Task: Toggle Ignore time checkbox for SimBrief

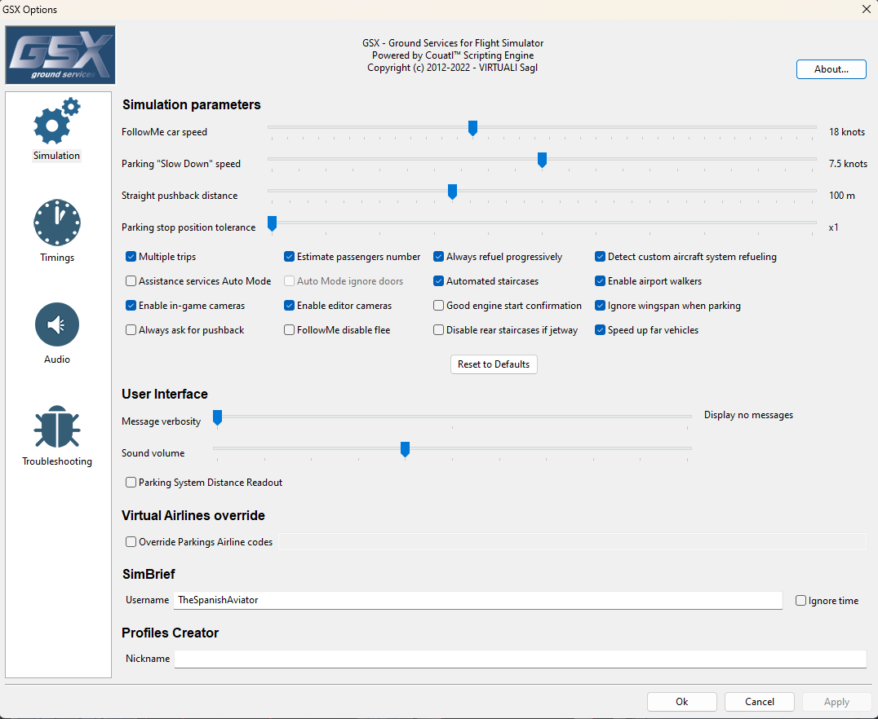Action: [801, 601]
